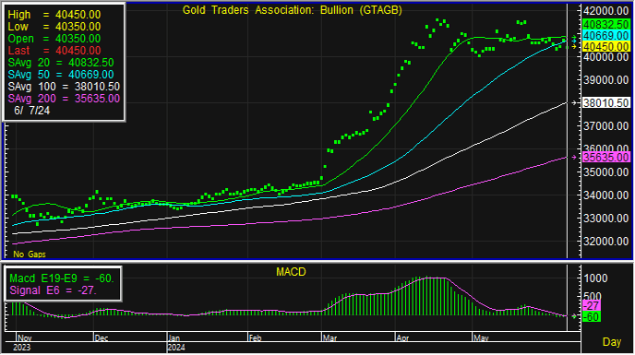This screenshot has width=635, height=355.
Task: Click the May month label on time axis
Action: (481, 338)
